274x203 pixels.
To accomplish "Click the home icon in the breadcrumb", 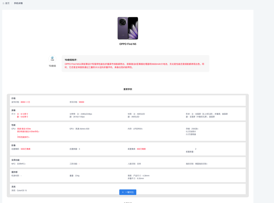I will 3,3.
